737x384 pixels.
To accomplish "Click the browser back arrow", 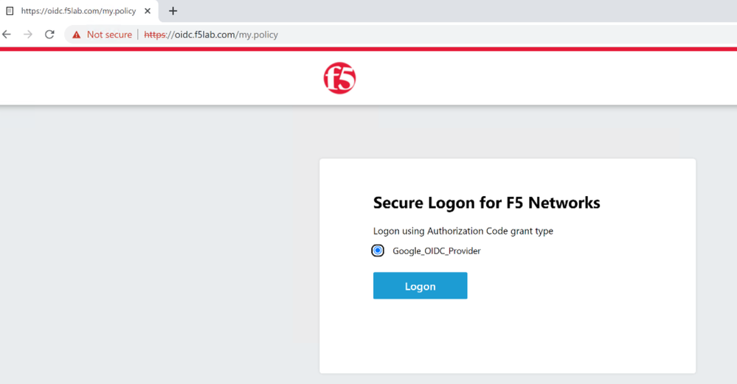I will coord(7,35).
